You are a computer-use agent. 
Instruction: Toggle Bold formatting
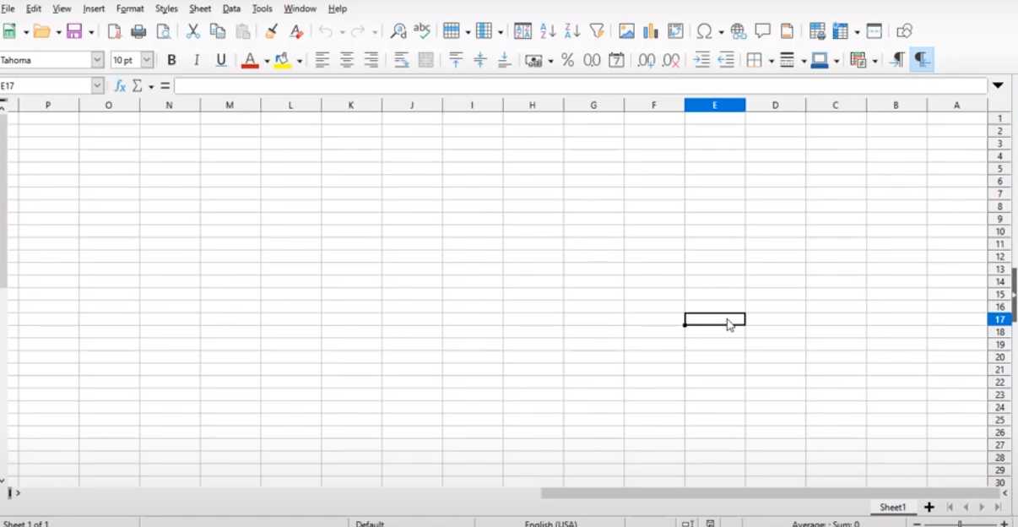pos(171,60)
